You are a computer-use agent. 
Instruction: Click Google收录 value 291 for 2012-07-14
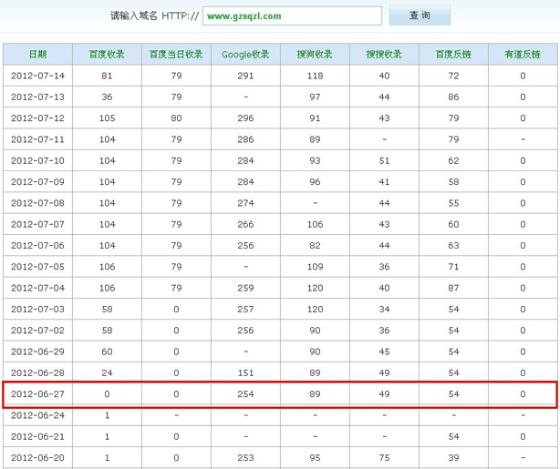tap(245, 76)
